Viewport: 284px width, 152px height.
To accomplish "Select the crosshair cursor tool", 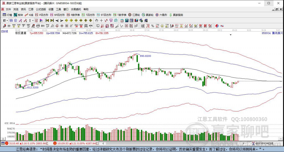I will pyautogui.click(x=102, y=21).
